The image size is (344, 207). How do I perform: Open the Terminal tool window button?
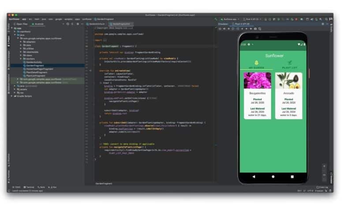[x=29, y=187]
